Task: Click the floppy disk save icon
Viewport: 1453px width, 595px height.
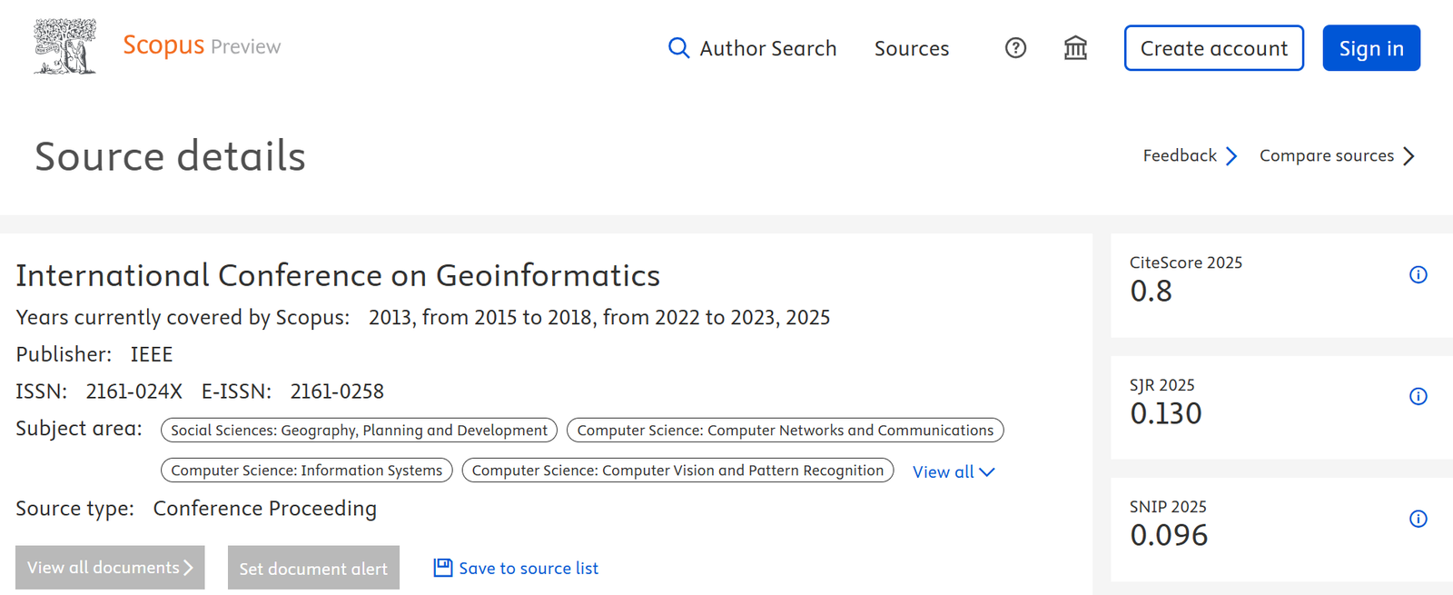Action: click(442, 568)
